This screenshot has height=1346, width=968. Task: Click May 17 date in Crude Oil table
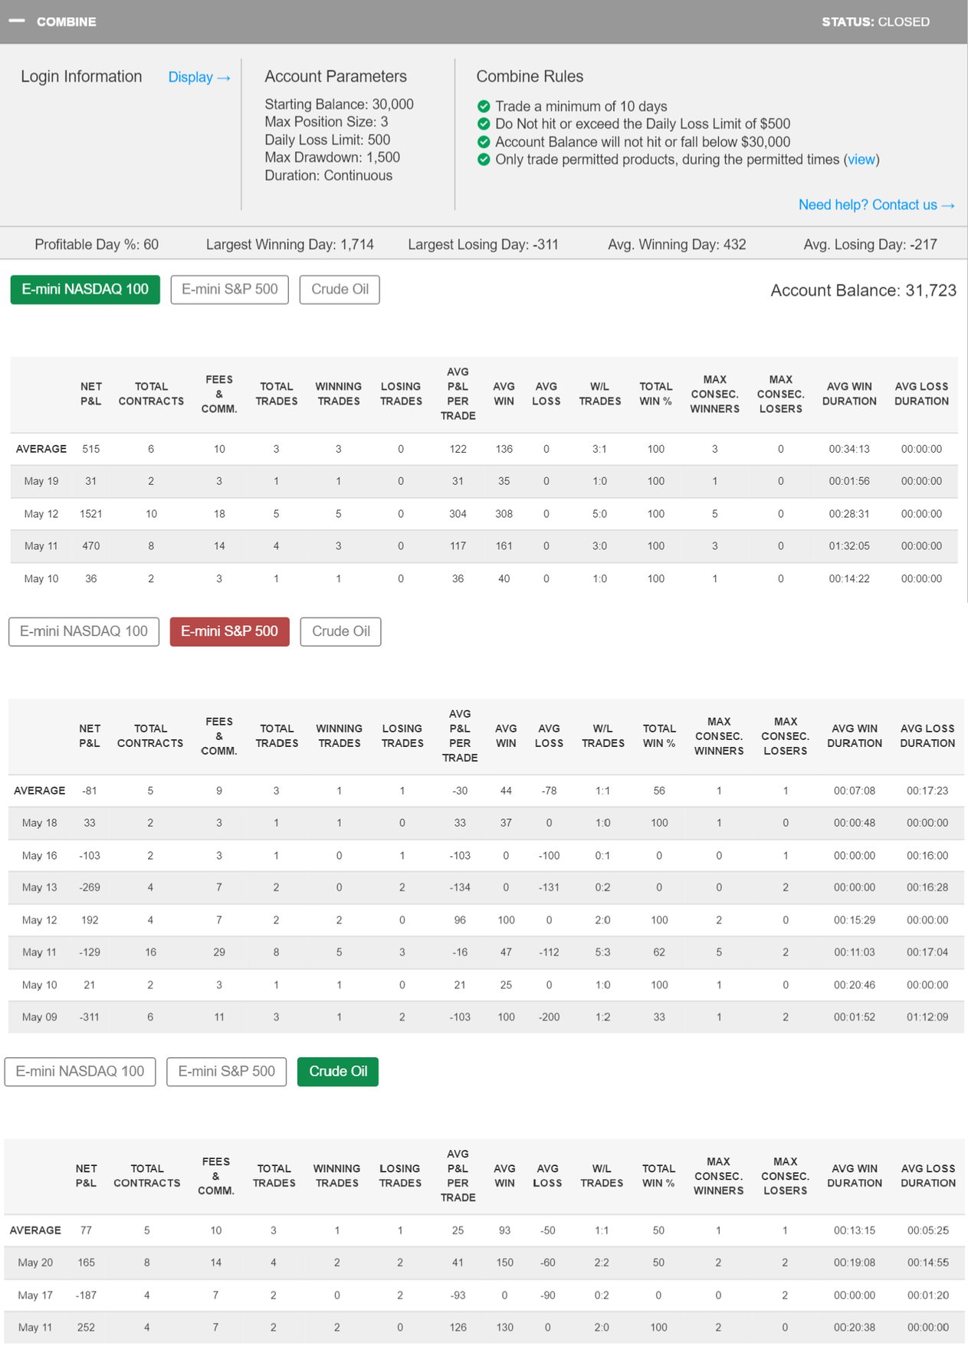click(x=35, y=1295)
